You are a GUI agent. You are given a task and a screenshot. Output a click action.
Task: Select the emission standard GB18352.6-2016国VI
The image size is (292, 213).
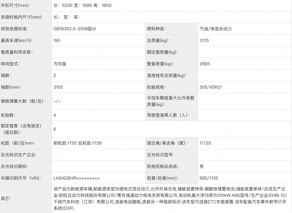click(77, 29)
